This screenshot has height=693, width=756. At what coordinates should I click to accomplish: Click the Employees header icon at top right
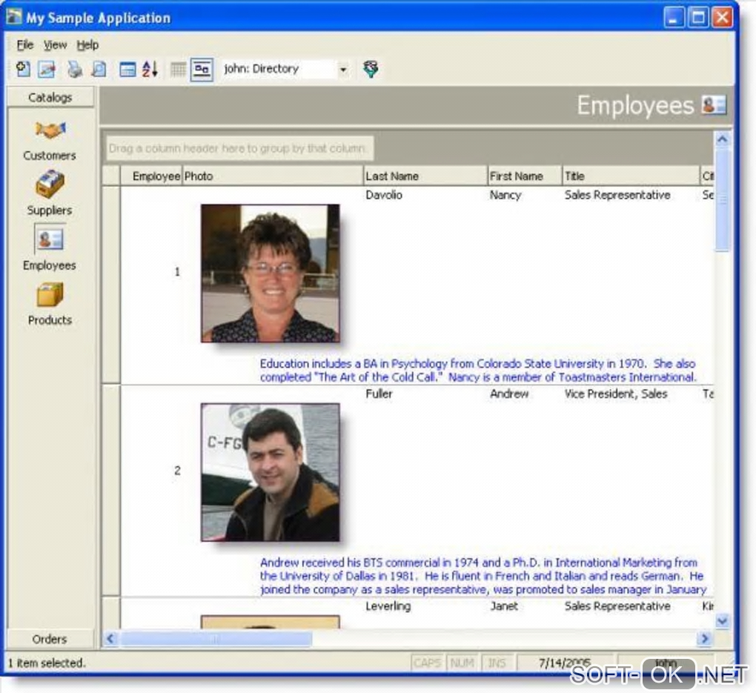pyautogui.click(x=714, y=105)
